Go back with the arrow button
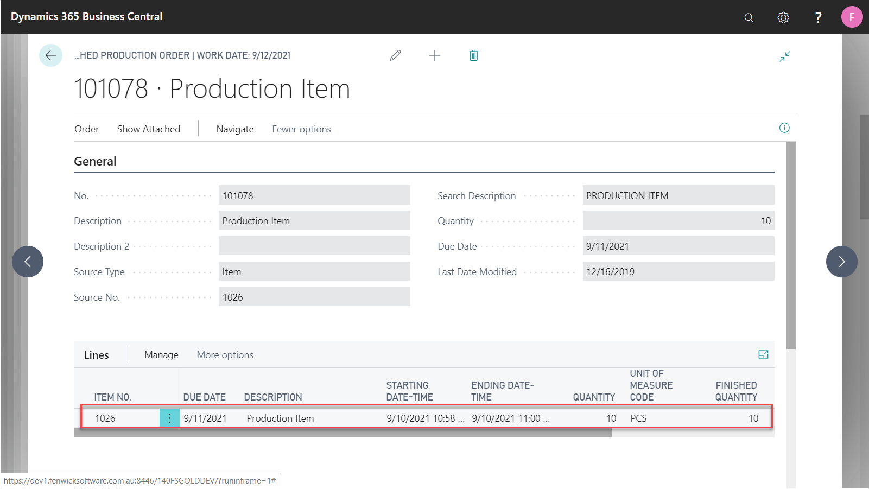This screenshot has width=869, height=489. 50,55
